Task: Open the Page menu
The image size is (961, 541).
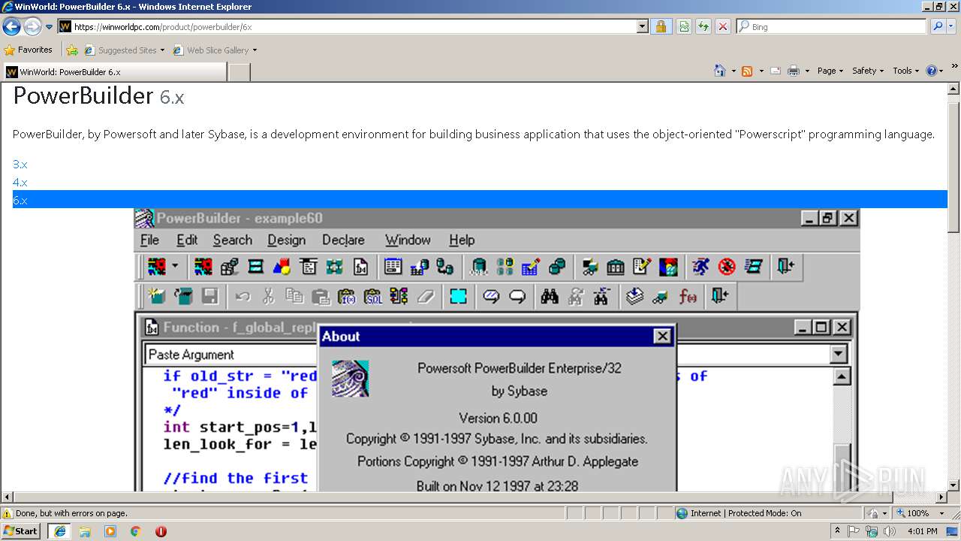Action: (830, 71)
